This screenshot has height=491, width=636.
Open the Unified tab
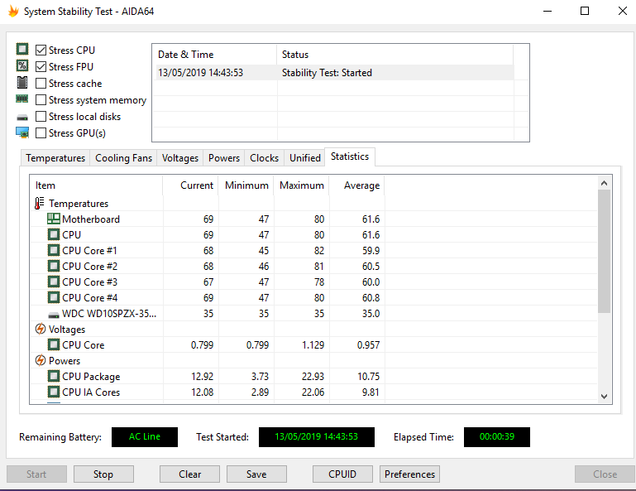tap(305, 158)
